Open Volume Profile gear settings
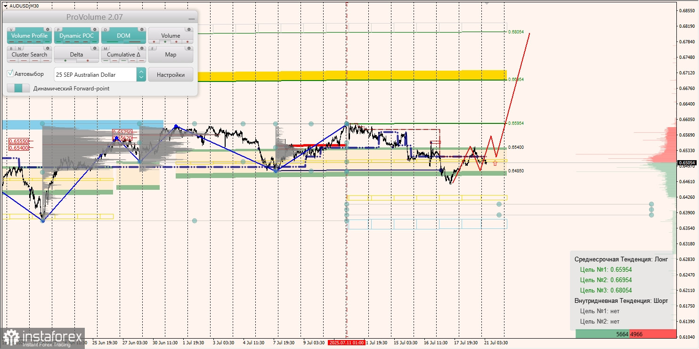699x349 pixels. pyautogui.click(x=47, y=29)
